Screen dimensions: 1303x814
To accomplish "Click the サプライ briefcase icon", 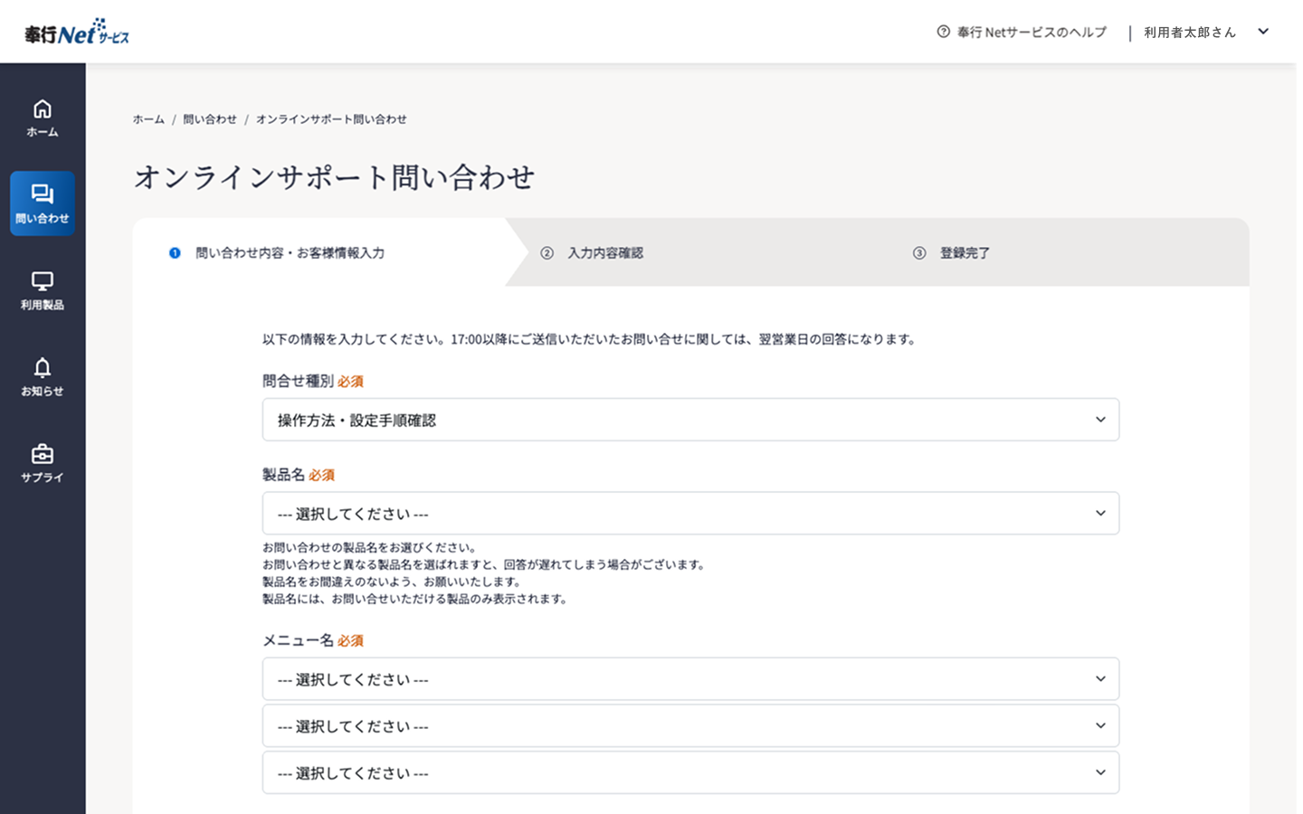I will [x=43, y=454].
